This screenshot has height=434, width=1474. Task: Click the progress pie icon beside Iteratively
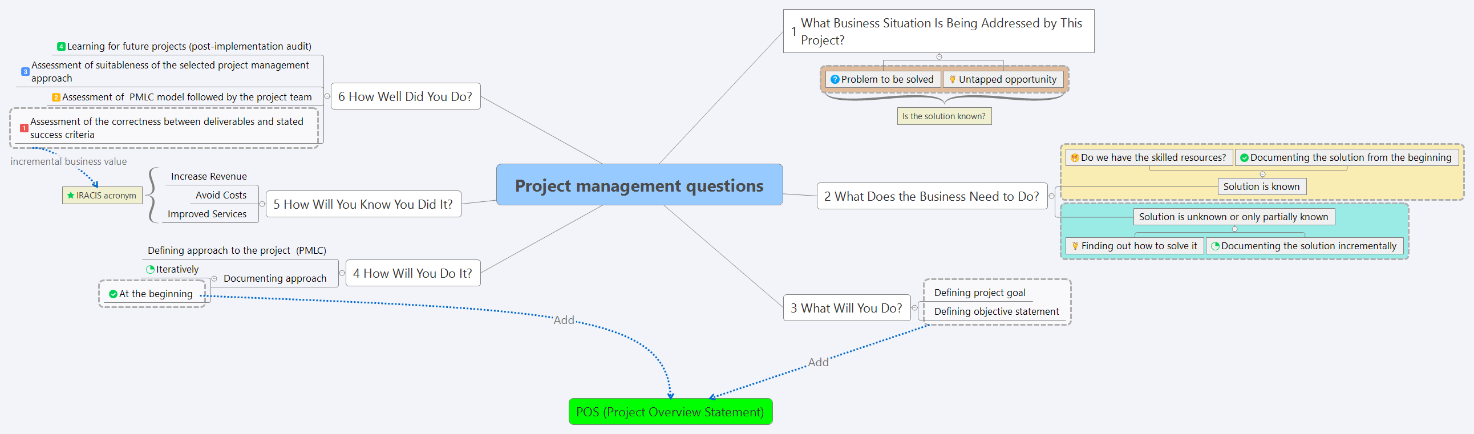pyautogui.click(x=151, y=269)
